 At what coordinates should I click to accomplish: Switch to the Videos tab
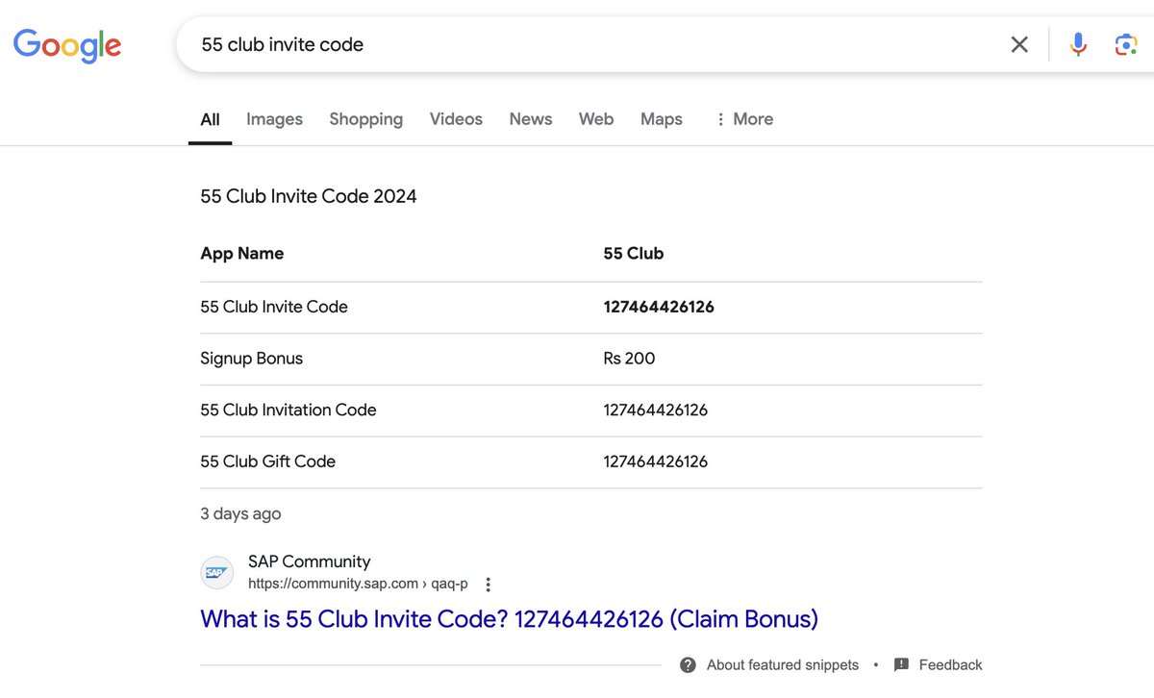coord(456,119)
